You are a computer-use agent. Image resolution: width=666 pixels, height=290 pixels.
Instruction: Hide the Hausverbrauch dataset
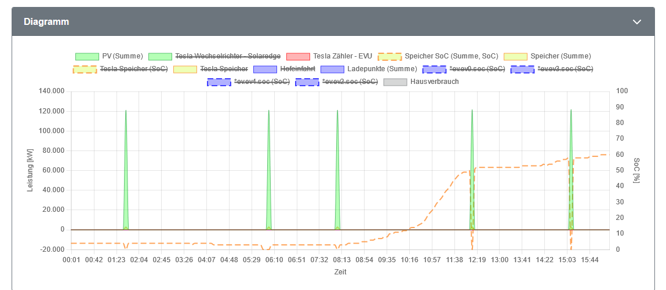pos(435,82)
